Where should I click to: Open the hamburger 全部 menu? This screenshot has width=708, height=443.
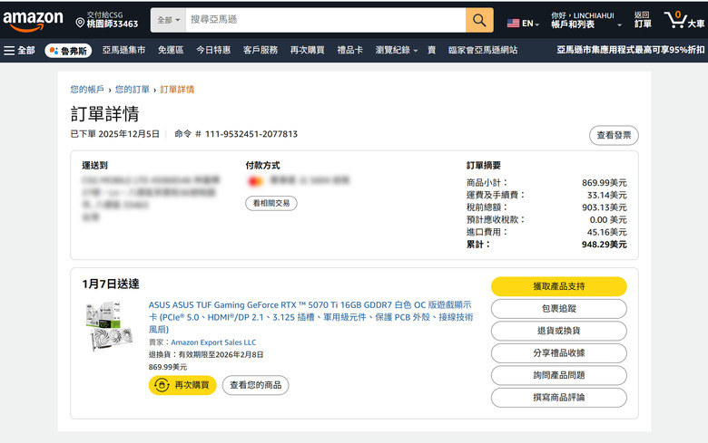point(19,51)
